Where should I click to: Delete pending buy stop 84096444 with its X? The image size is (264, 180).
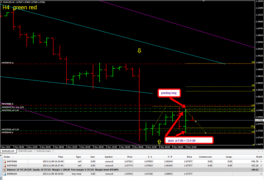click(261, 174)
